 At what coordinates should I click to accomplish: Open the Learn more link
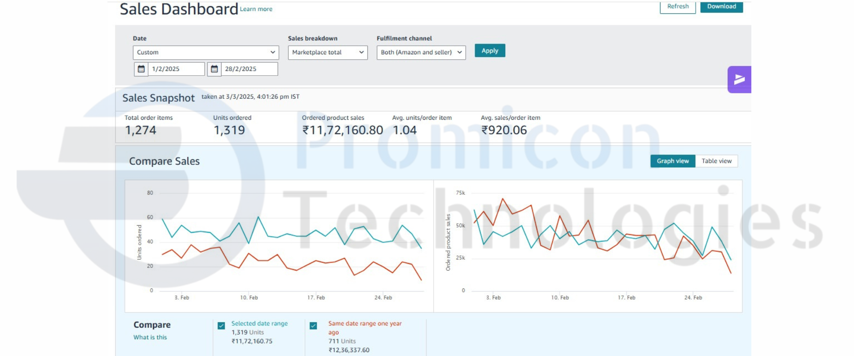click(256, 9)
